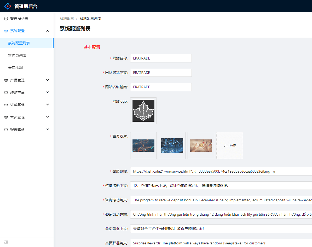This screenshot has width=312, height=247.
Task: Click the website logo maple leaf thumbnail
Action: (x=143, y=111)
